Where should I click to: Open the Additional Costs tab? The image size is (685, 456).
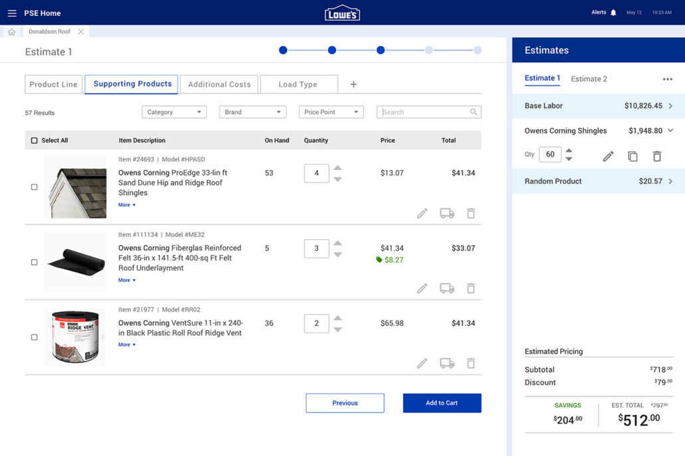pyautogui.click(x=219, y=84)
